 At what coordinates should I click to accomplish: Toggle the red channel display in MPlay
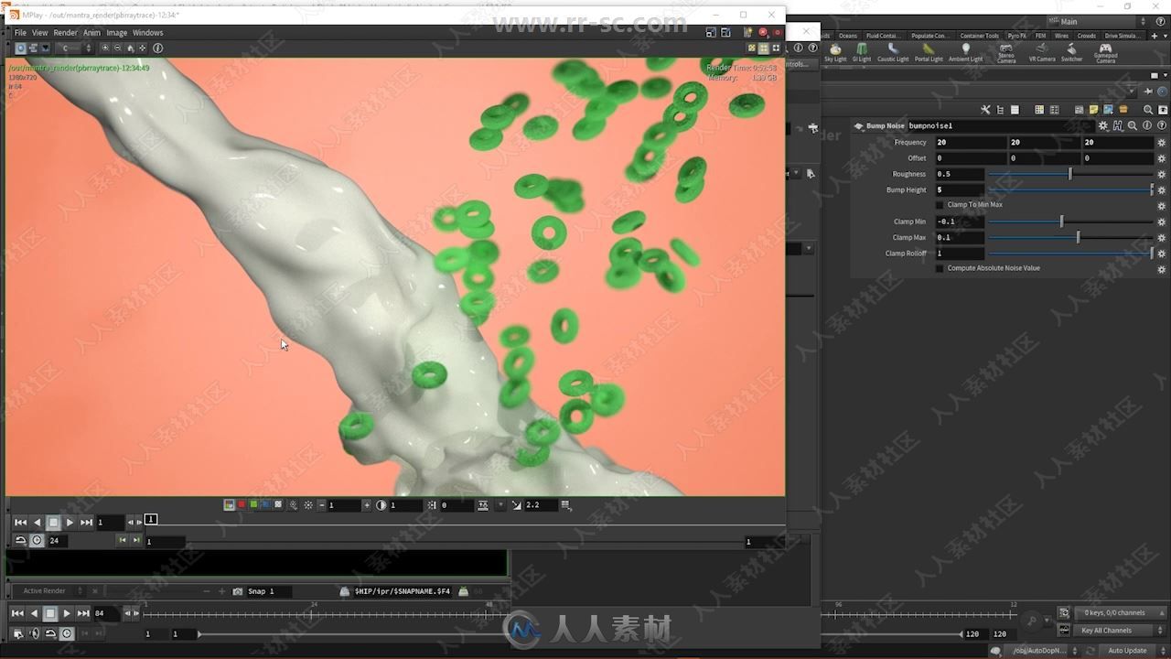242,504
